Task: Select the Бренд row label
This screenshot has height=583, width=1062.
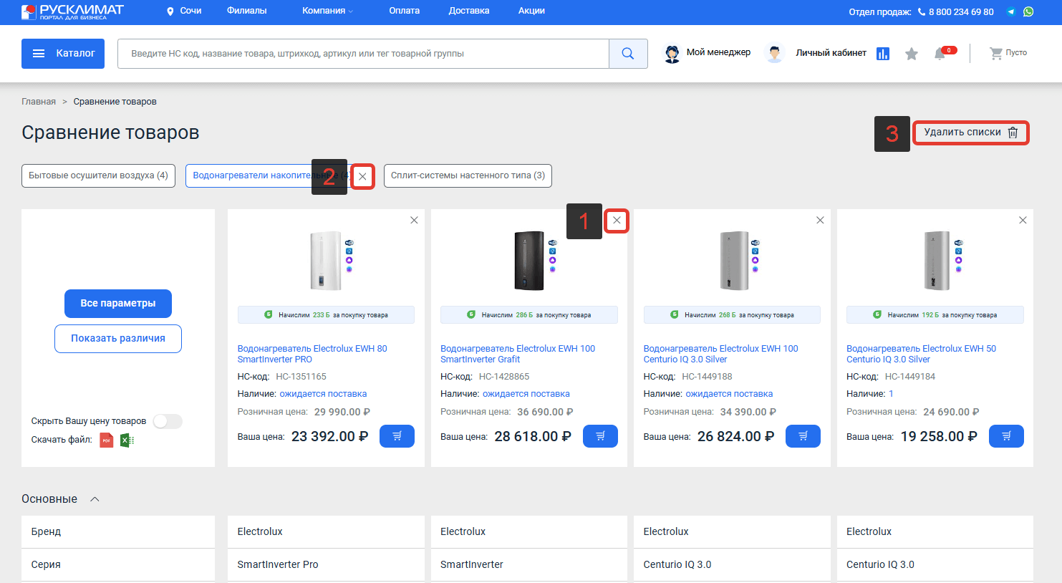Action: (46, 531)
